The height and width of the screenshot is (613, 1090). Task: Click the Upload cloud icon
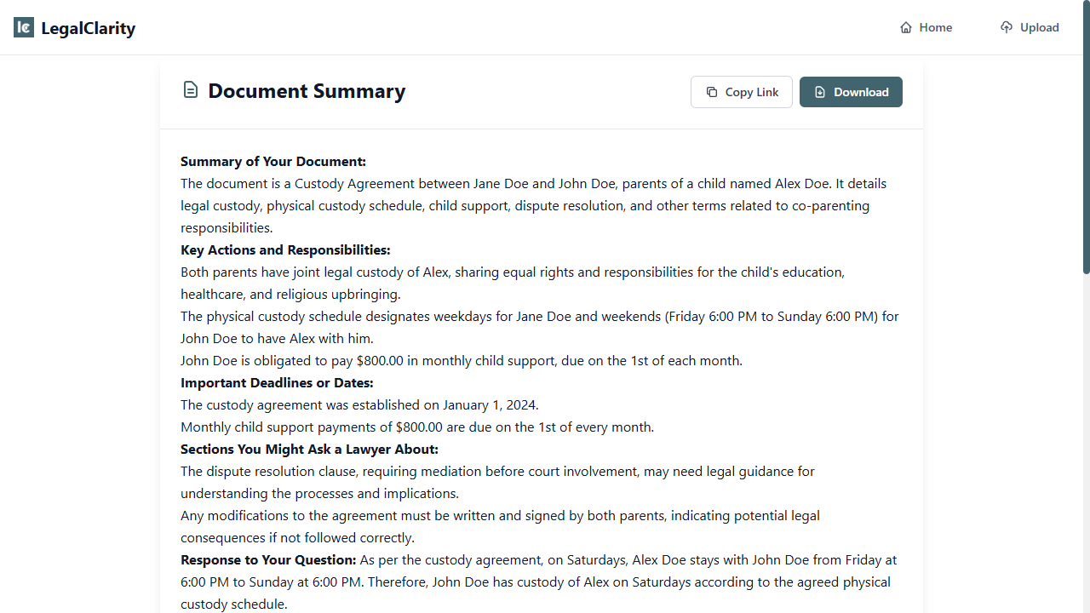[1007, 27]
